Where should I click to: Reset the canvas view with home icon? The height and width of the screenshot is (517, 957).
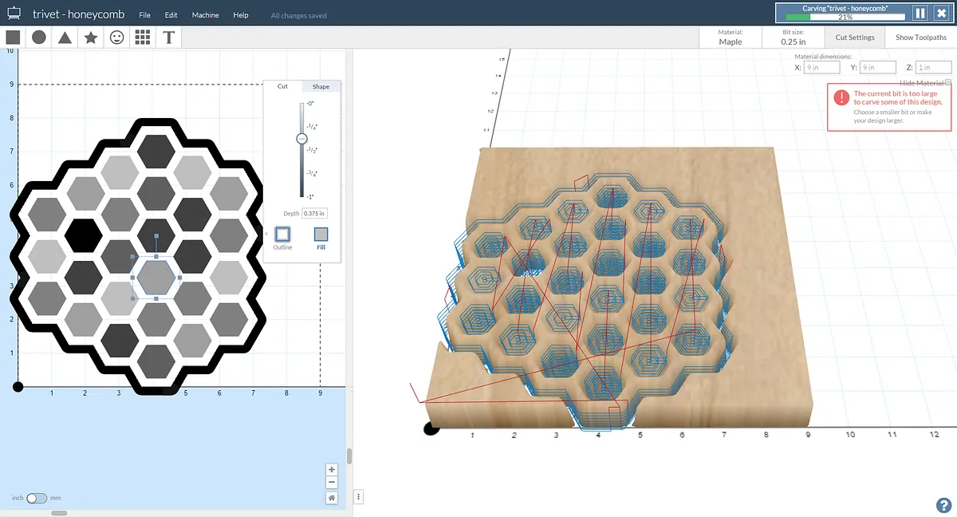(x=332, y=497)
